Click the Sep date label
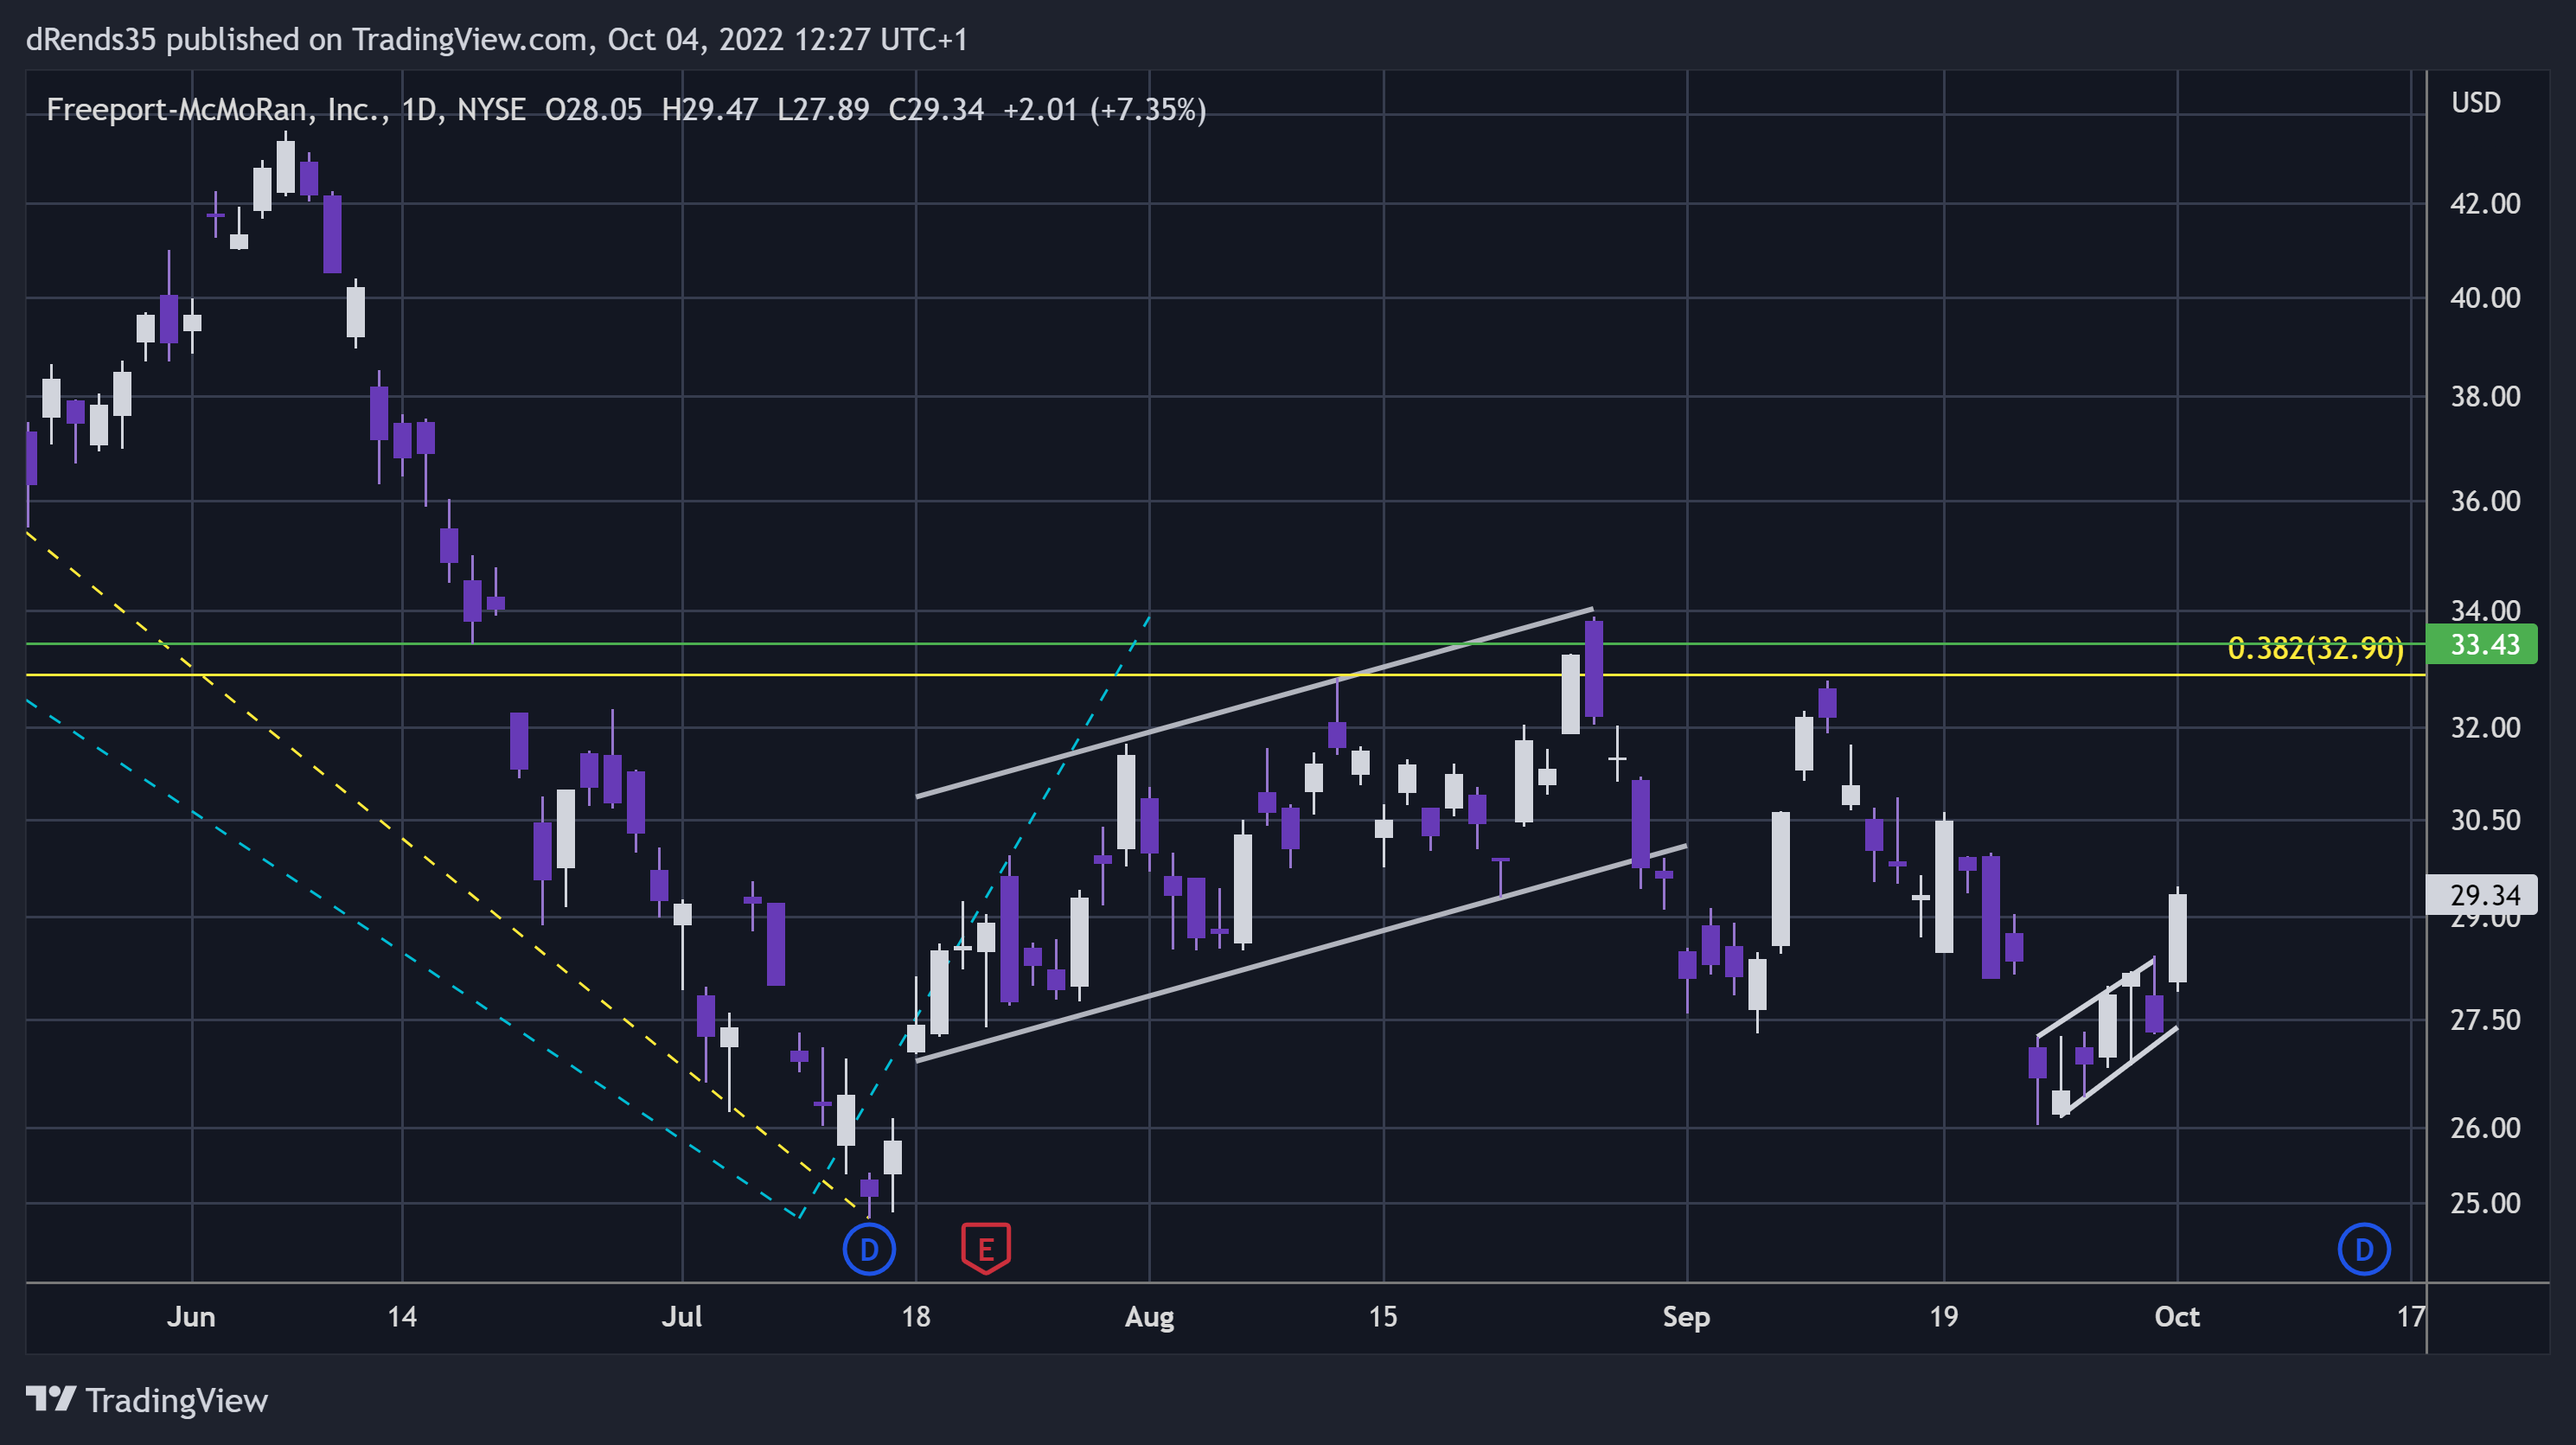 [x=1686, y=1316]
